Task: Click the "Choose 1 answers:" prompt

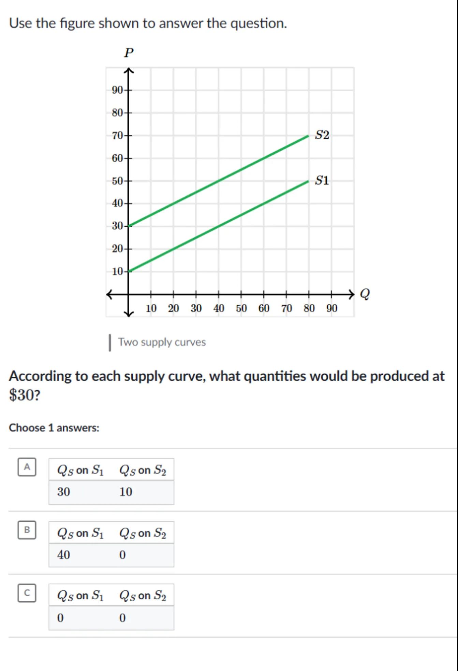Action: tap(54, 428)
